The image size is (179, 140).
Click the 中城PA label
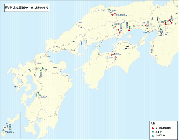point(10,132)
